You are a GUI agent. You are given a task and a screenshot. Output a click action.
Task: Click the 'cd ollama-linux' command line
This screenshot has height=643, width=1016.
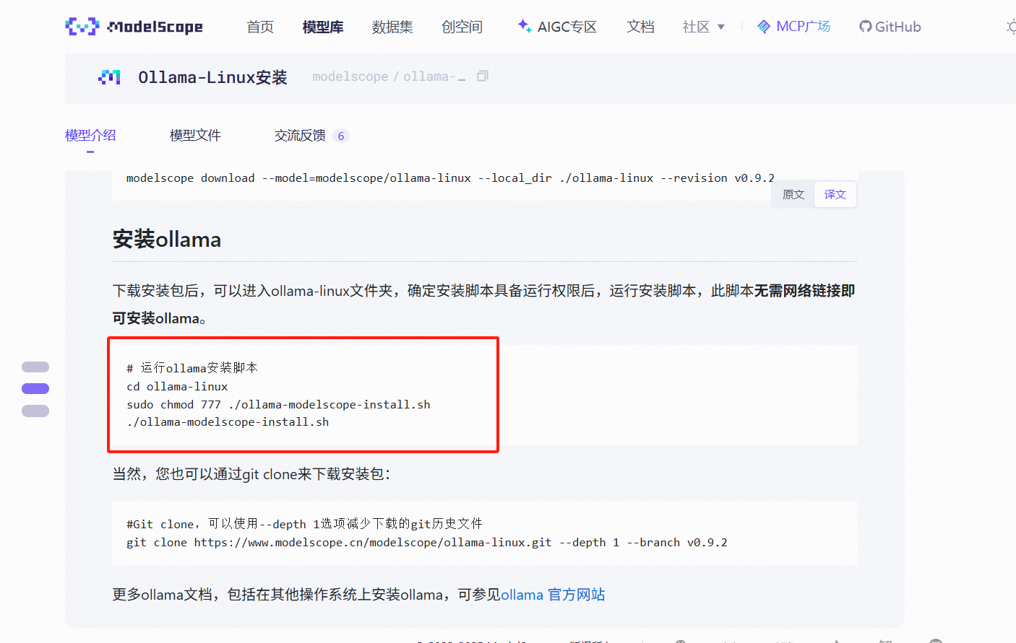pyautogui.click(x=177, y=386)
